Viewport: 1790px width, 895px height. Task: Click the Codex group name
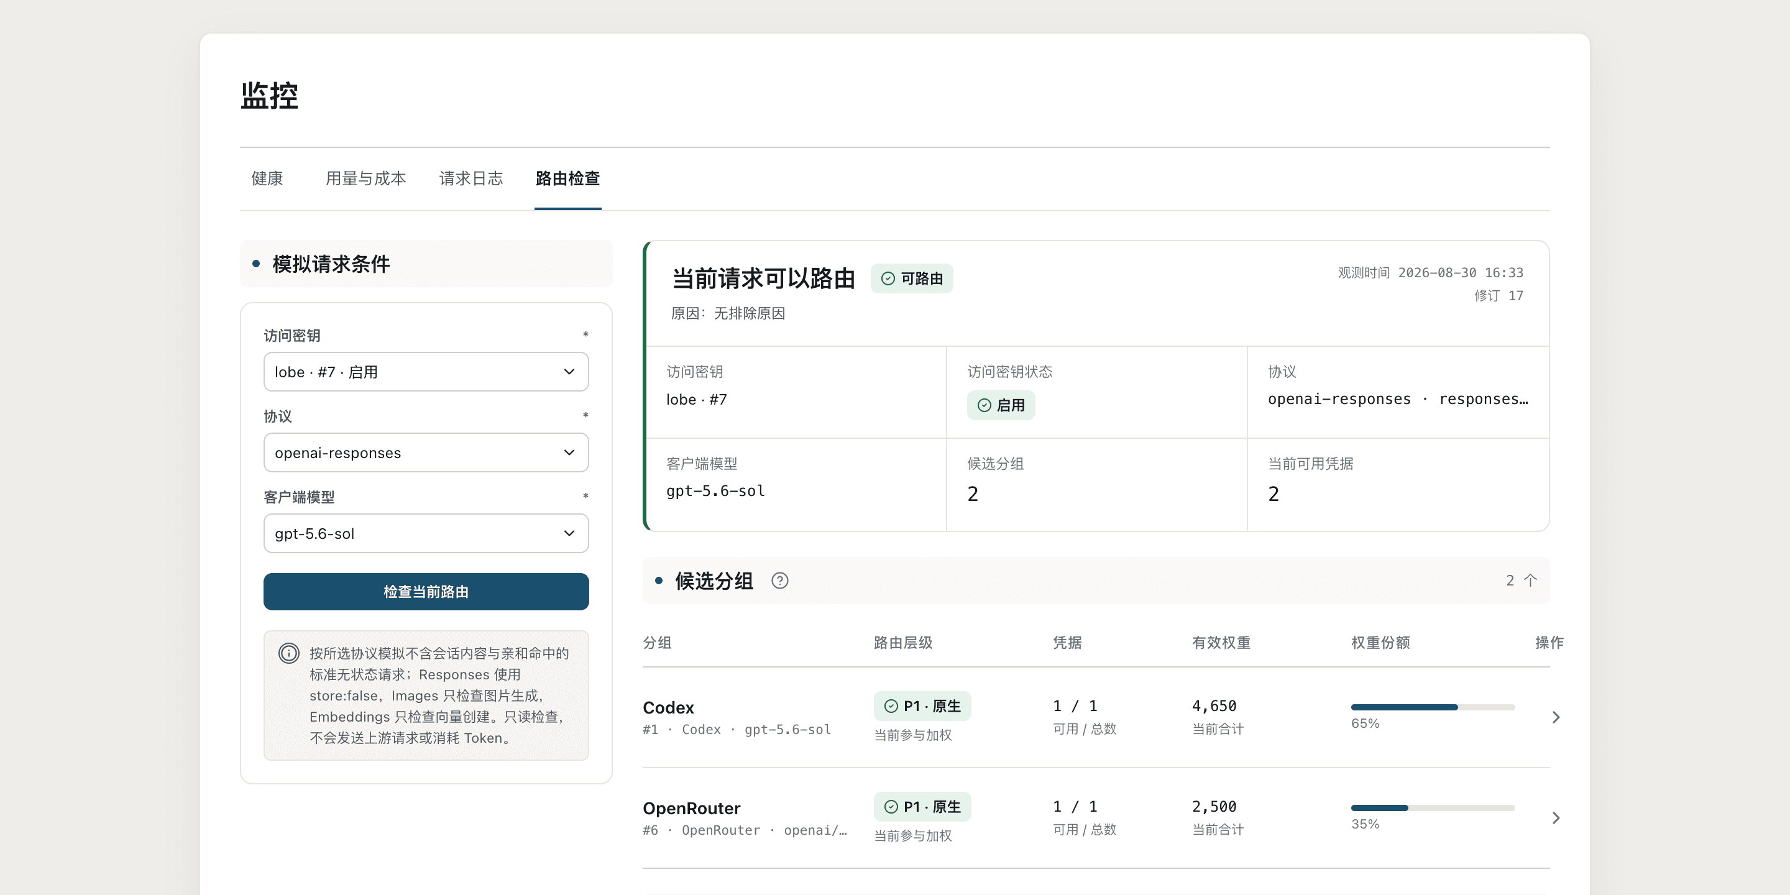click(668, 707)
